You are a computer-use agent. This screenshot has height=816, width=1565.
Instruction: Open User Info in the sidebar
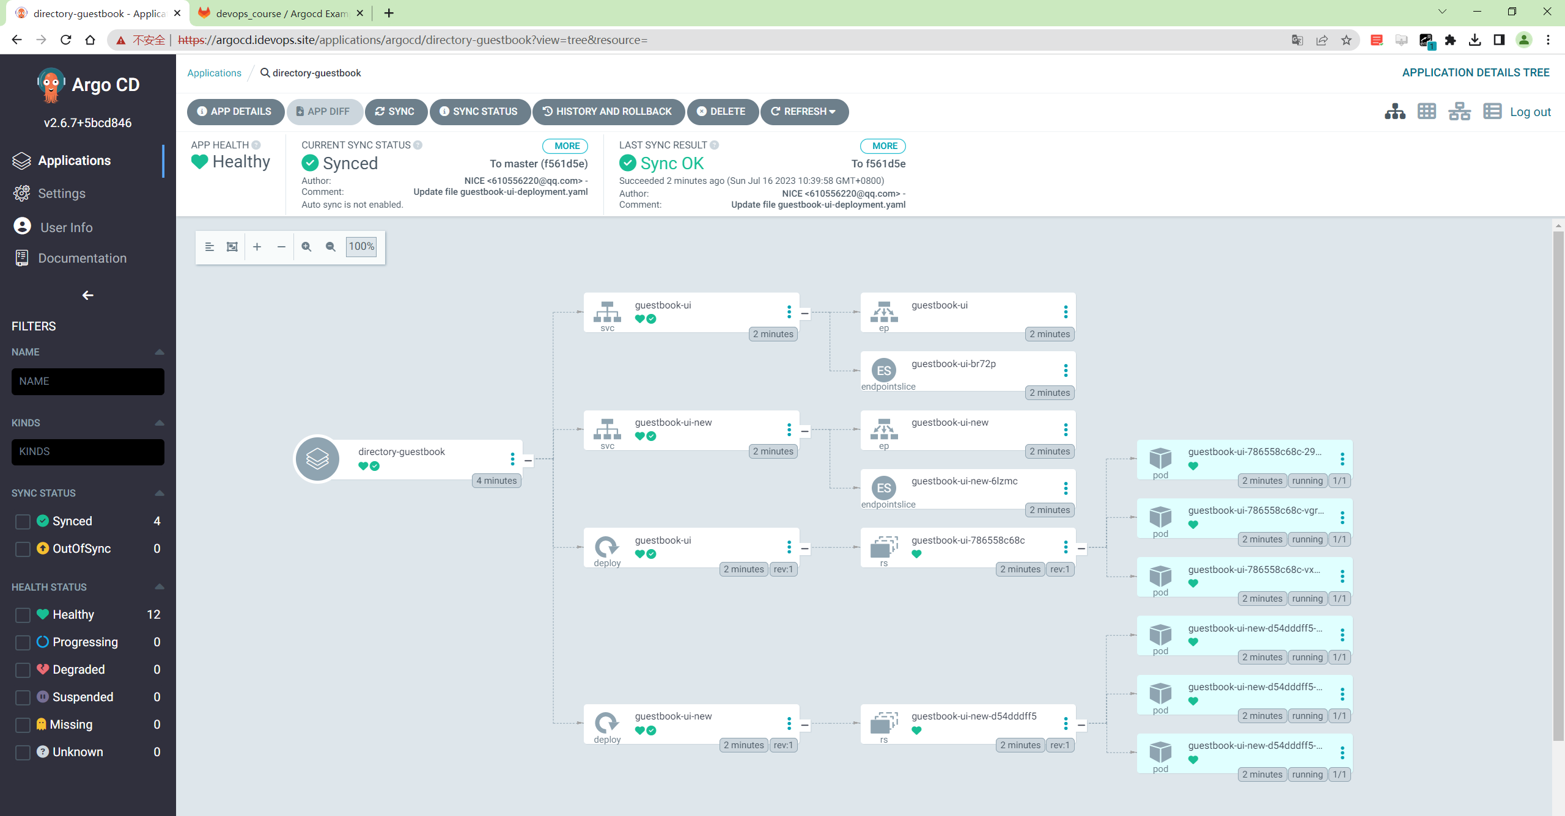tap(66, 227)
